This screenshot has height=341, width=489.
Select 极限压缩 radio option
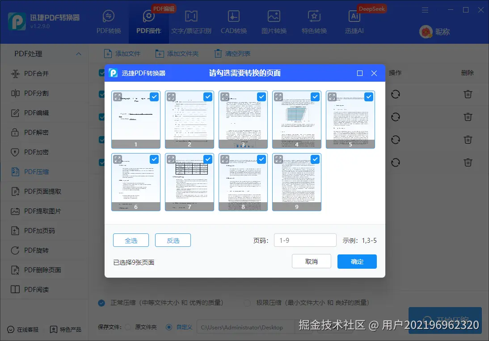(x=247, y=303)
